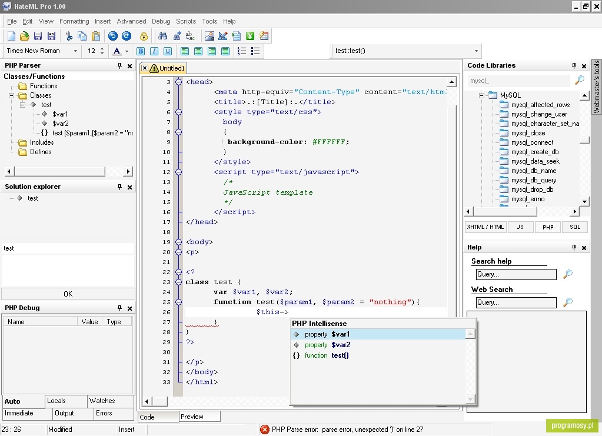Viewport: 602px width, 436px height.
Task: Save the current document
Action: click(38, 36)
